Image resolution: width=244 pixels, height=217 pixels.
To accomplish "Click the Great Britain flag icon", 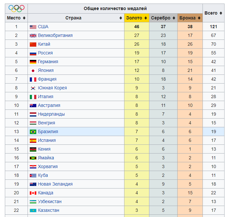I will tap(33, 36).
